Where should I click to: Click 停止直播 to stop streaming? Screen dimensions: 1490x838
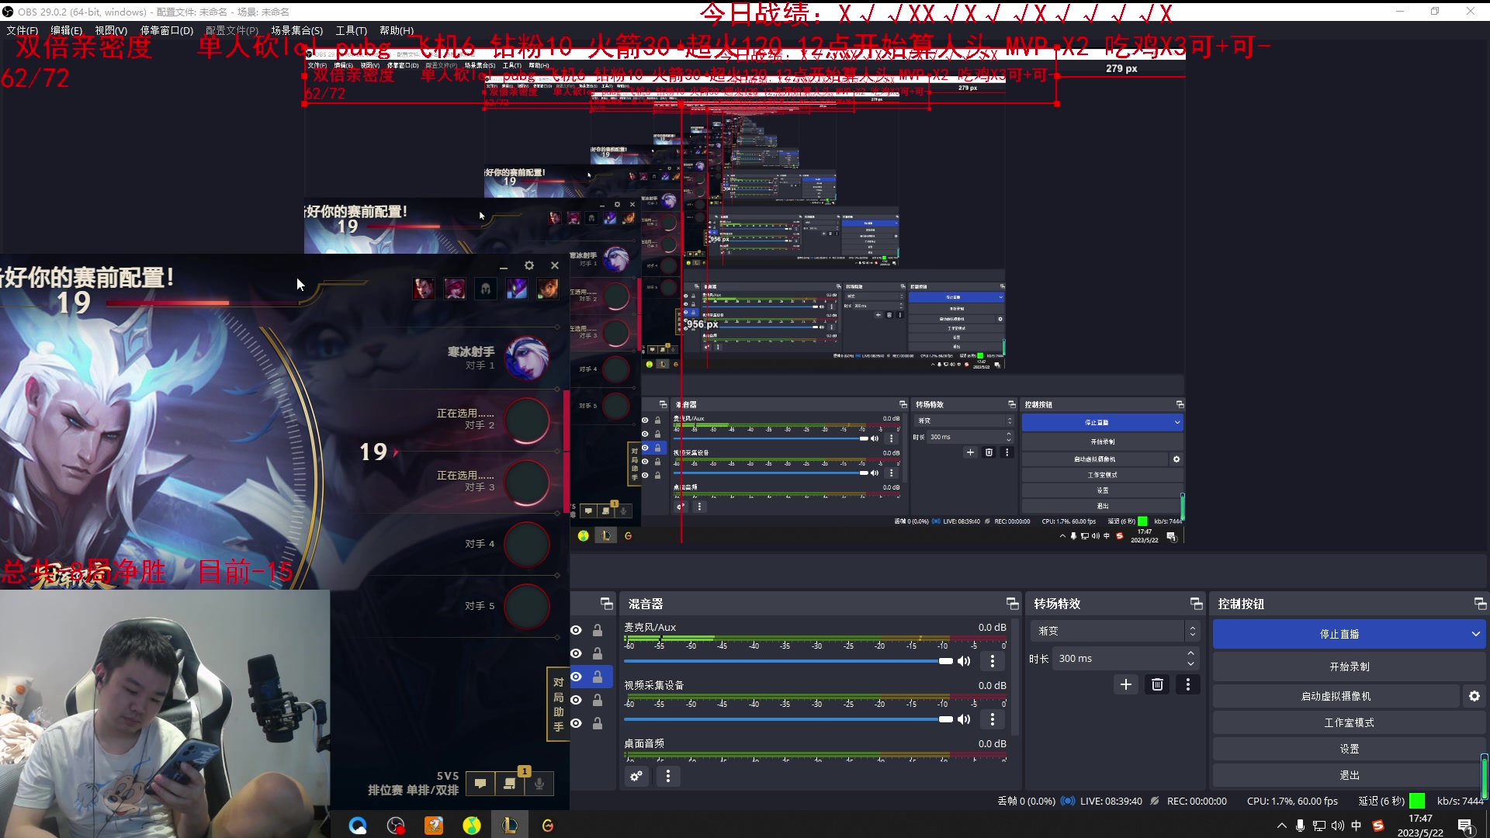click(1339, 634)
